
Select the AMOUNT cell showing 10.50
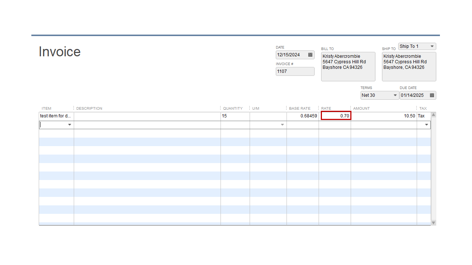click(383, 116)
